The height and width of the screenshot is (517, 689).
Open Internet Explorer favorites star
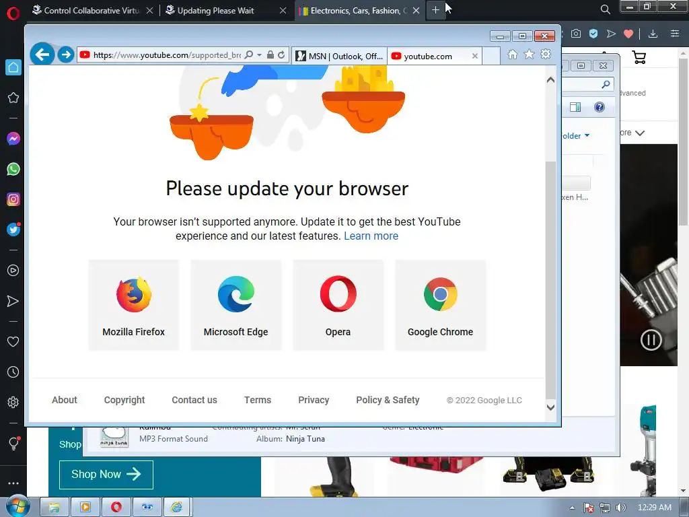tap(529, 55)
